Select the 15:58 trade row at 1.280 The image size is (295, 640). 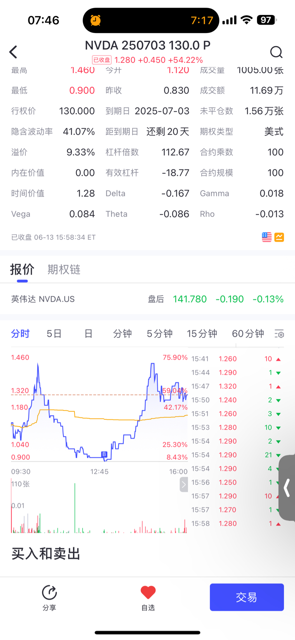point(236,524)
